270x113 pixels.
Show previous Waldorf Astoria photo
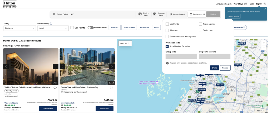6,66
